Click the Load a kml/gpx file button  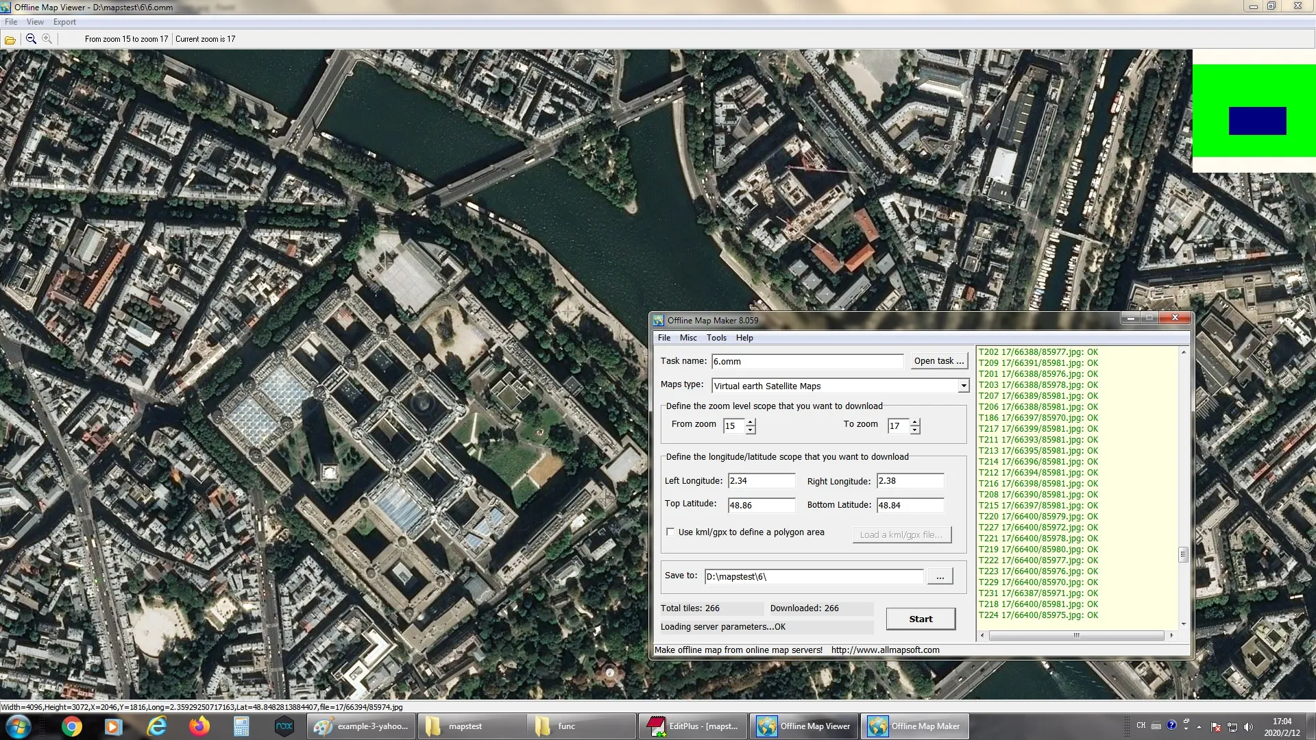(901, 534)
